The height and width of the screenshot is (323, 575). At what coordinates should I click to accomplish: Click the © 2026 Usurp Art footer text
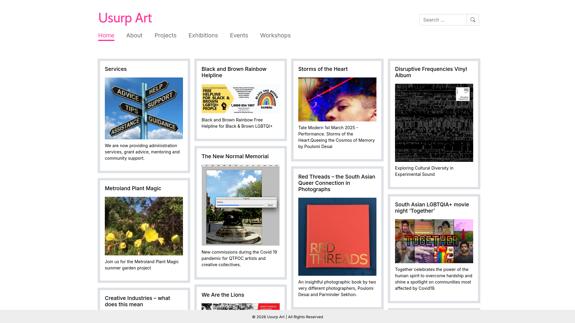click(x=287, y=317)
